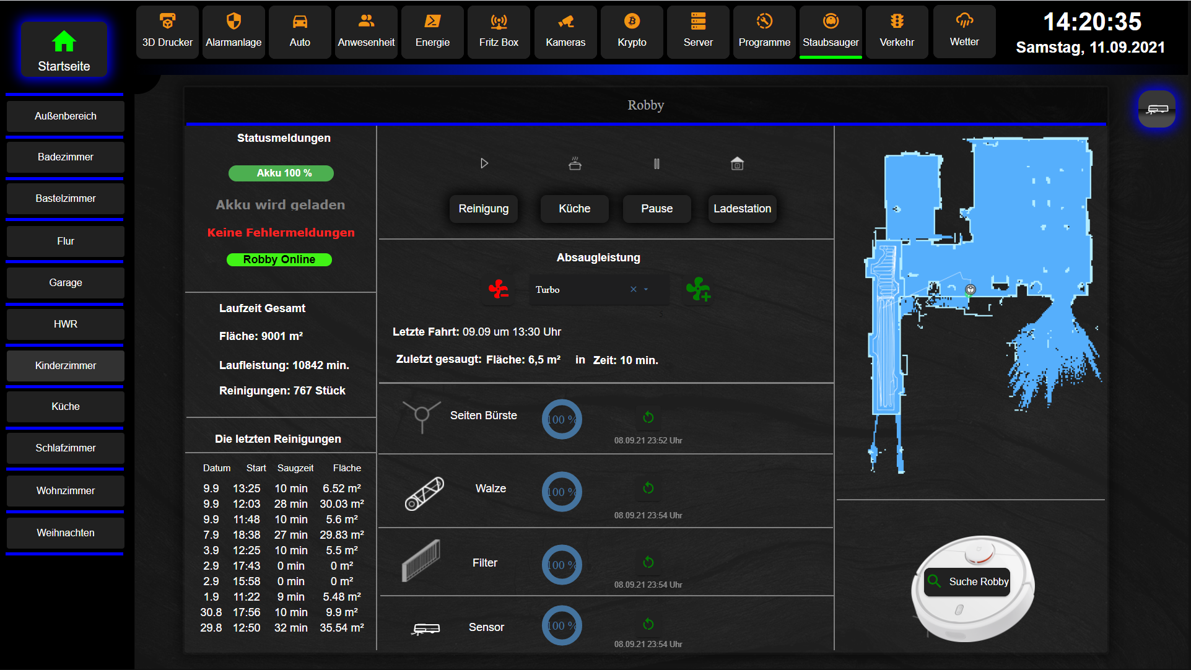Click the Server stack icon
Viewport: 1191px width, 670px height.
[x=698, y=22]
